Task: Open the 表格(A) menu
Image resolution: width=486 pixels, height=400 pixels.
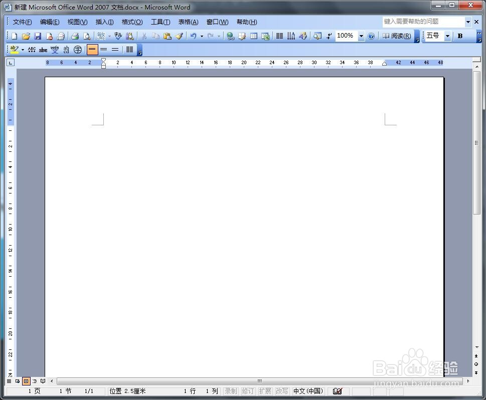Action: [x=188, y=22]
